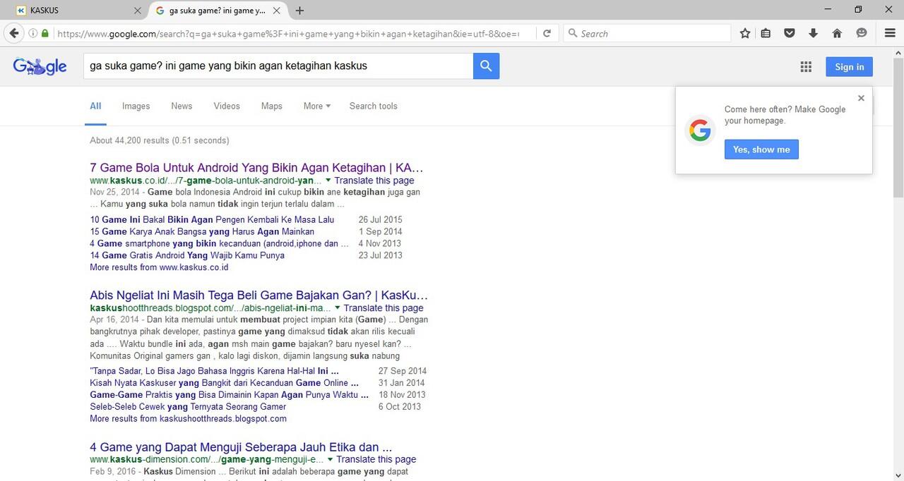This screenshot has width=904, height=481.
Task: Open the Firefox hamburger menu
Action: (x=890, y=33)
